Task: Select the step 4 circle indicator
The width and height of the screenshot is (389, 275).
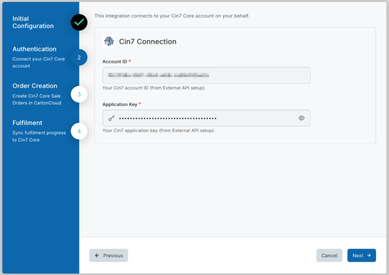Action: [79, 131]
